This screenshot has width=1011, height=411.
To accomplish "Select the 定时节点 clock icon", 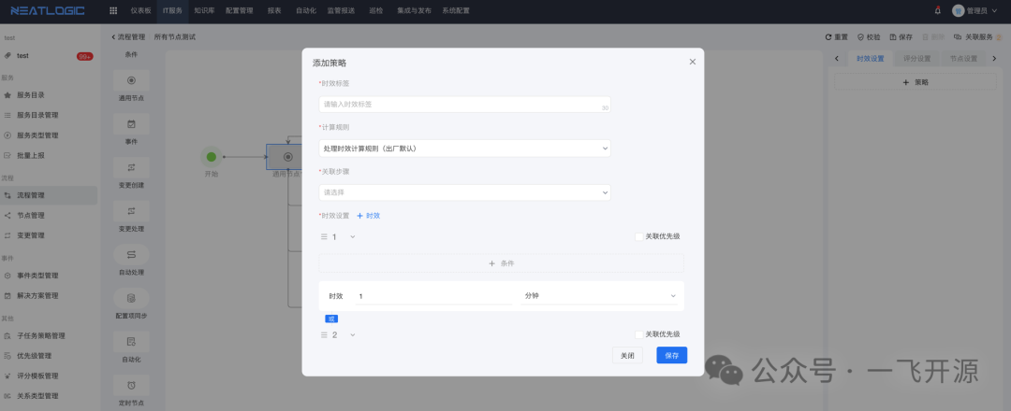I will [132, 385].
